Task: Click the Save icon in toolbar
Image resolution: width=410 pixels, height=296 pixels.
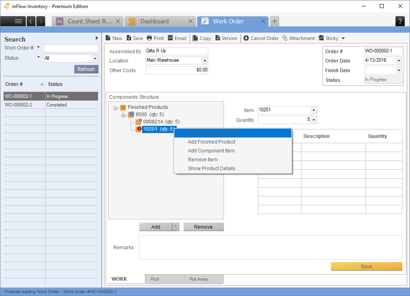Action: point(129,38)
